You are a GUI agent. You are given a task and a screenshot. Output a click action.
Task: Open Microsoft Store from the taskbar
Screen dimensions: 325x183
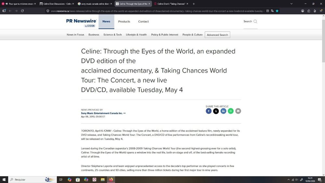78,179
